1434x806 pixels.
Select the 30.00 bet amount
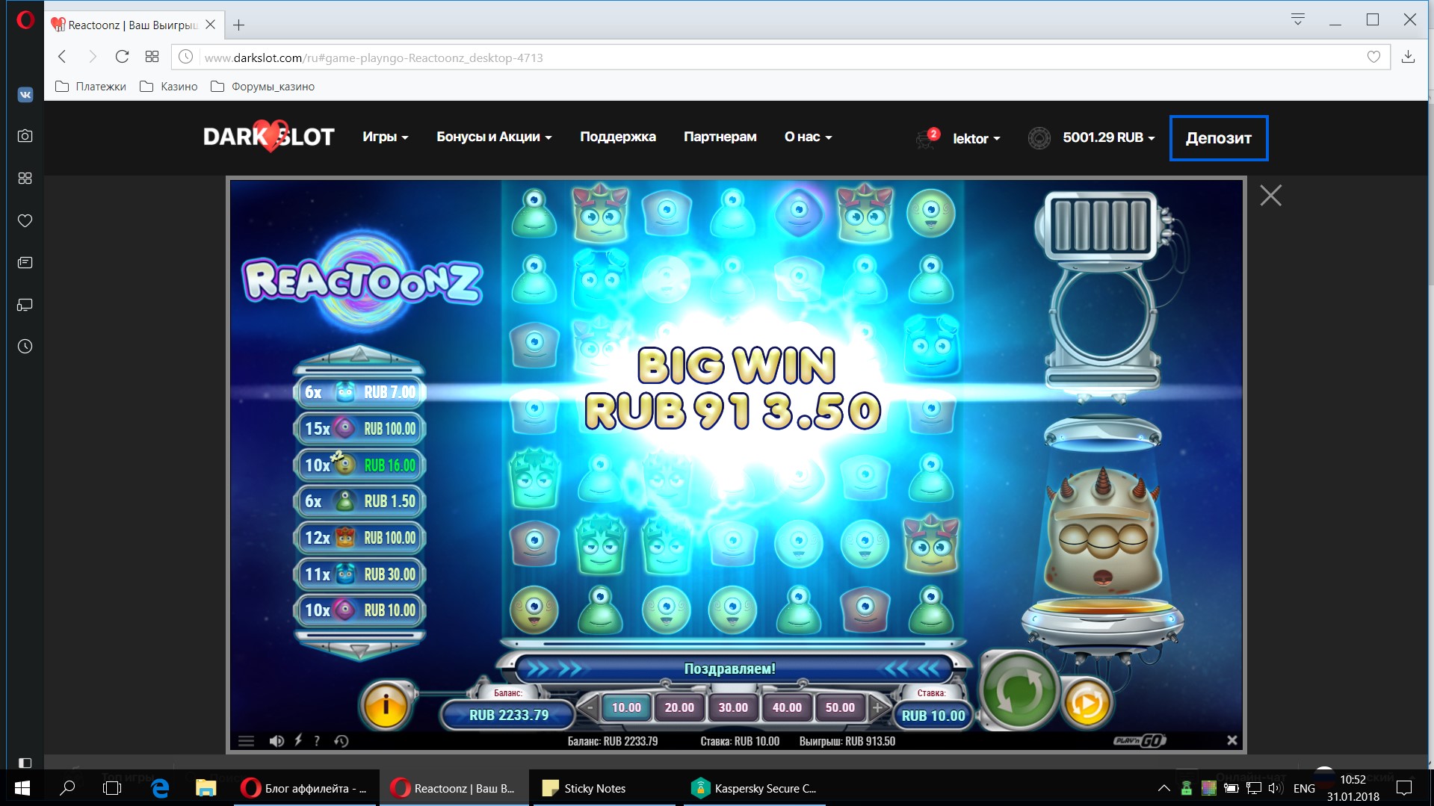(733, 707)
